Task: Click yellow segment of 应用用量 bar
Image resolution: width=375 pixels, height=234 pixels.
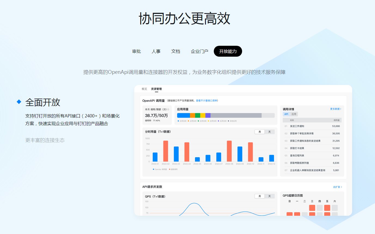Action: click(x=203, y=115)
